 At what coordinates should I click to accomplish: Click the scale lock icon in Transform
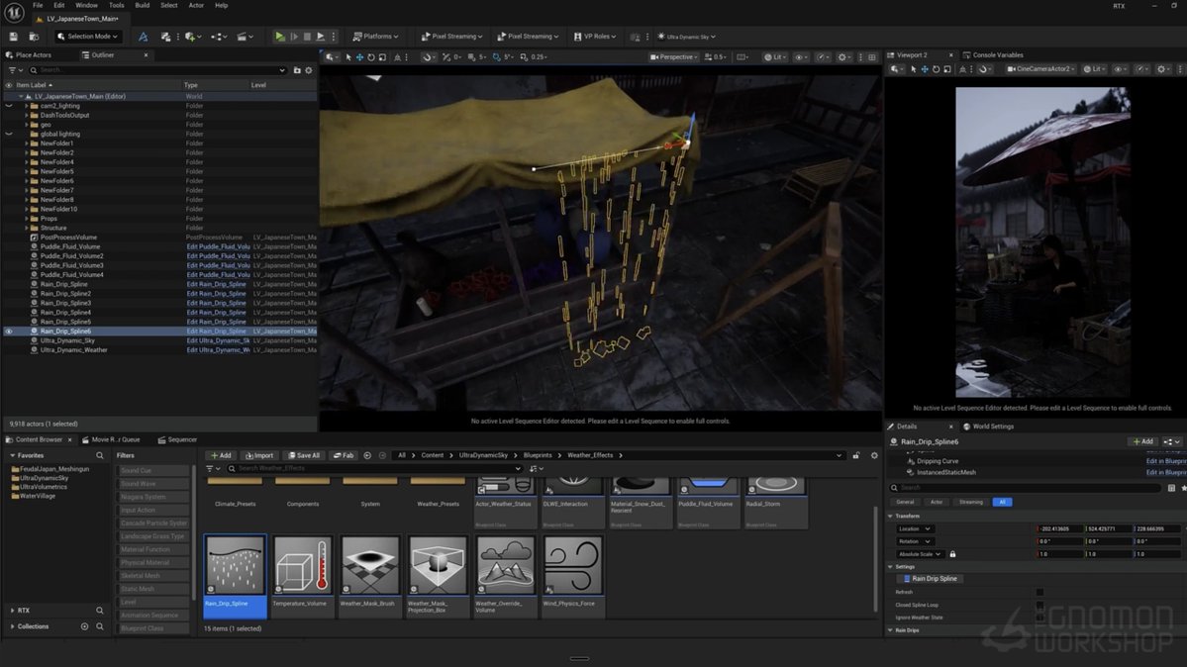pos(952,554)
